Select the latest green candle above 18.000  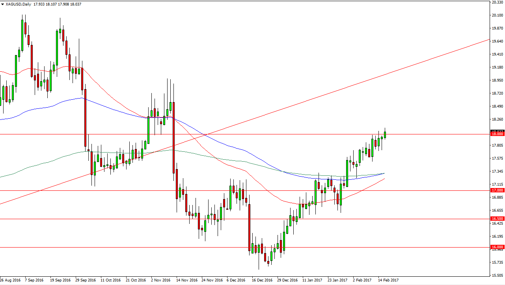pos(385,135)
